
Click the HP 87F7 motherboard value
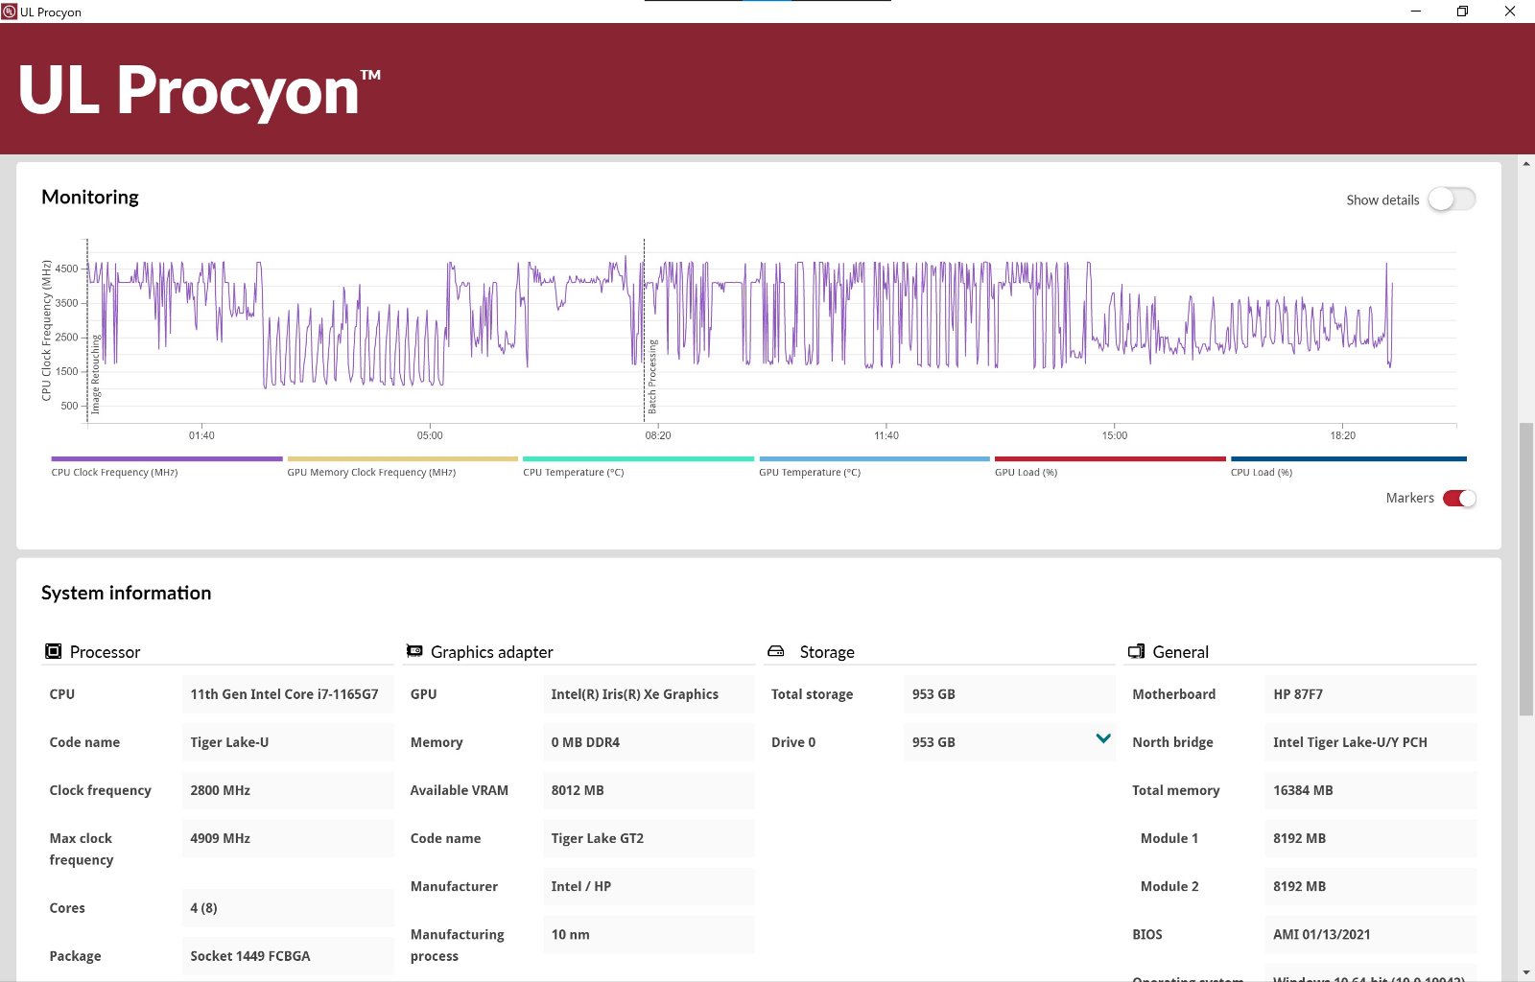(1370, 694)
